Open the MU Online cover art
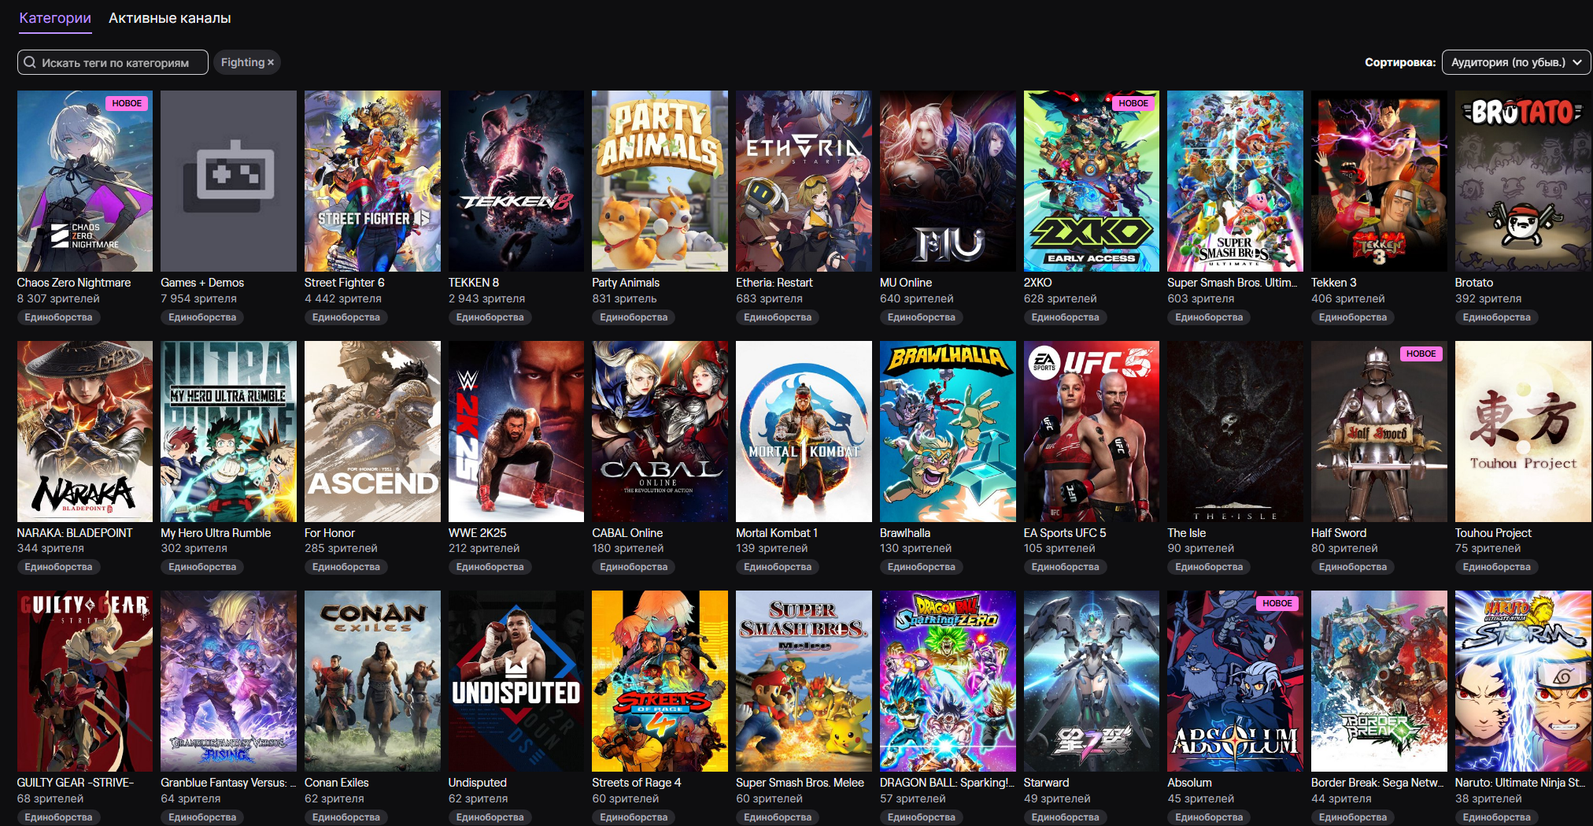1593x826 pixels. [948, 181]
